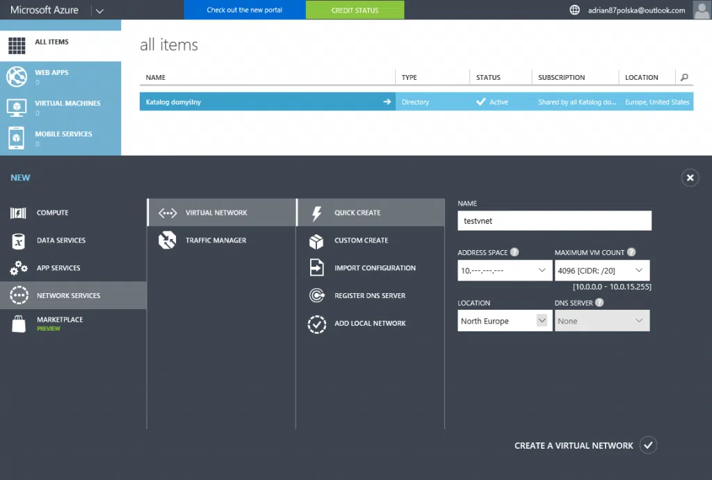The image size is (712, 480).
Task: Open Custom Create box icon
Action: pos(316,241)
